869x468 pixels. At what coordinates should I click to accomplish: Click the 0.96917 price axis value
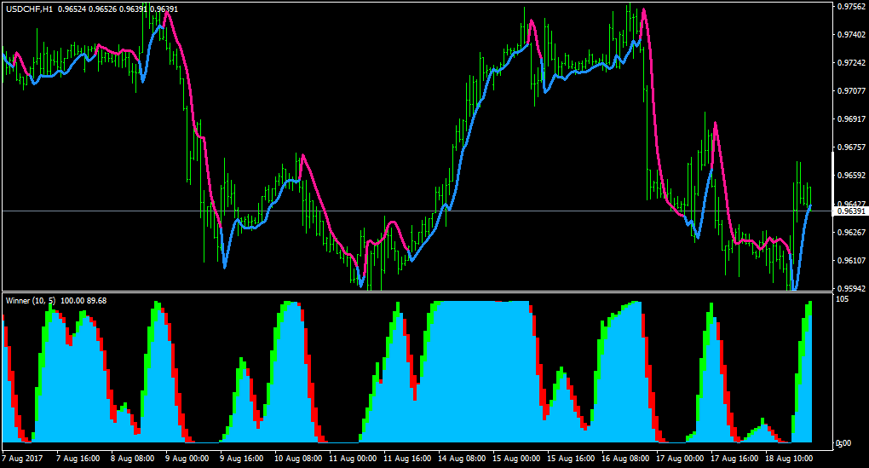(x=851, y=119)
